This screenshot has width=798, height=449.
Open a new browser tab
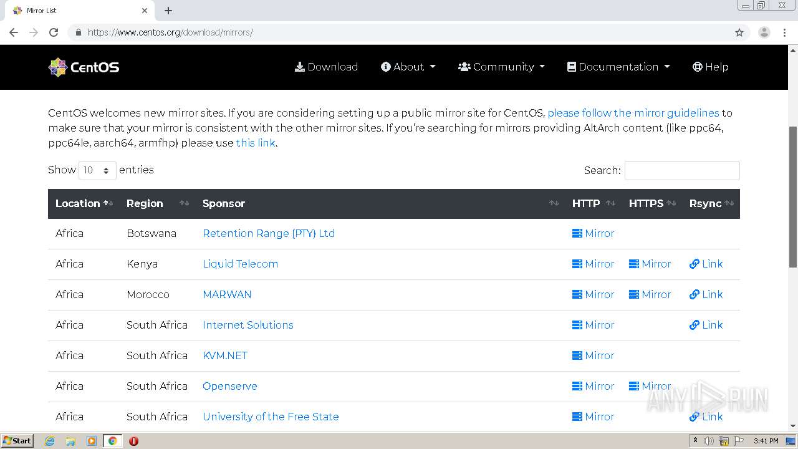(x=168, y=11)
